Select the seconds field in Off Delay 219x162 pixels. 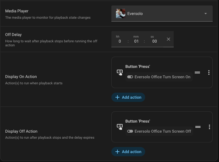pyautogui.click(x=154, y=41)
